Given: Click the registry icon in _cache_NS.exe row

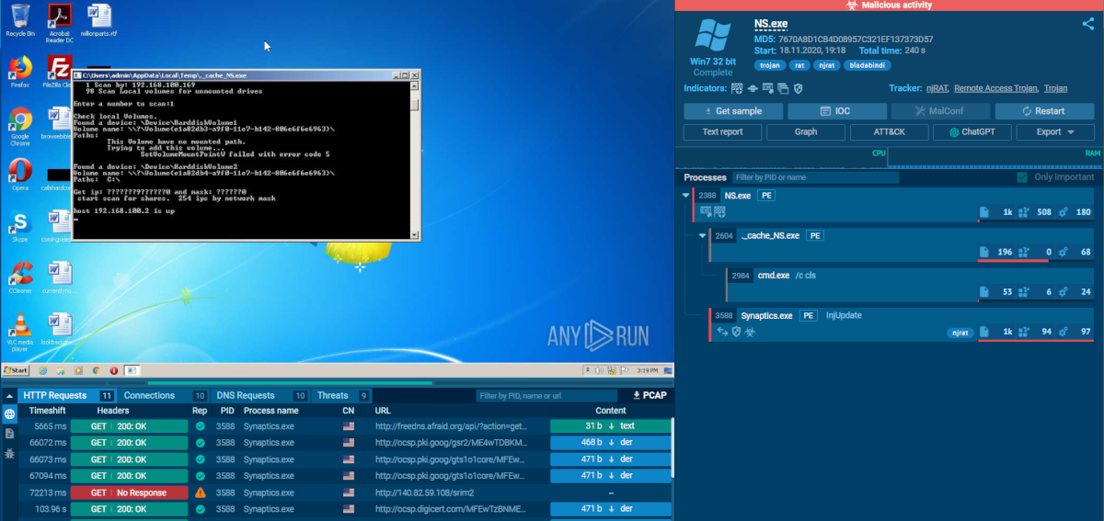Looking at the screenshot, I should click(x=1022, y=251).
